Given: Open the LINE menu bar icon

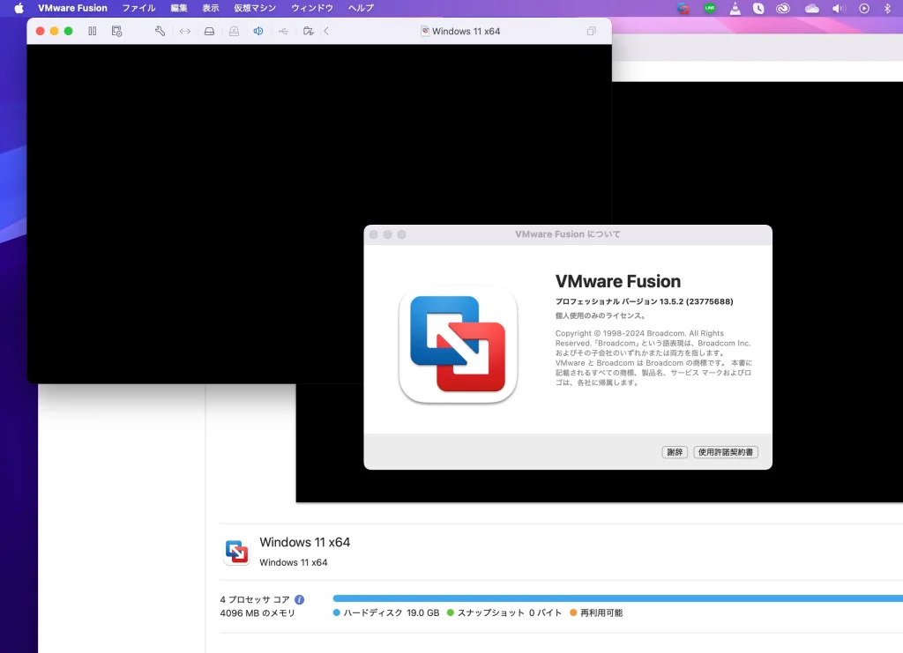Looking at the screenshot, I should (710, 8).
